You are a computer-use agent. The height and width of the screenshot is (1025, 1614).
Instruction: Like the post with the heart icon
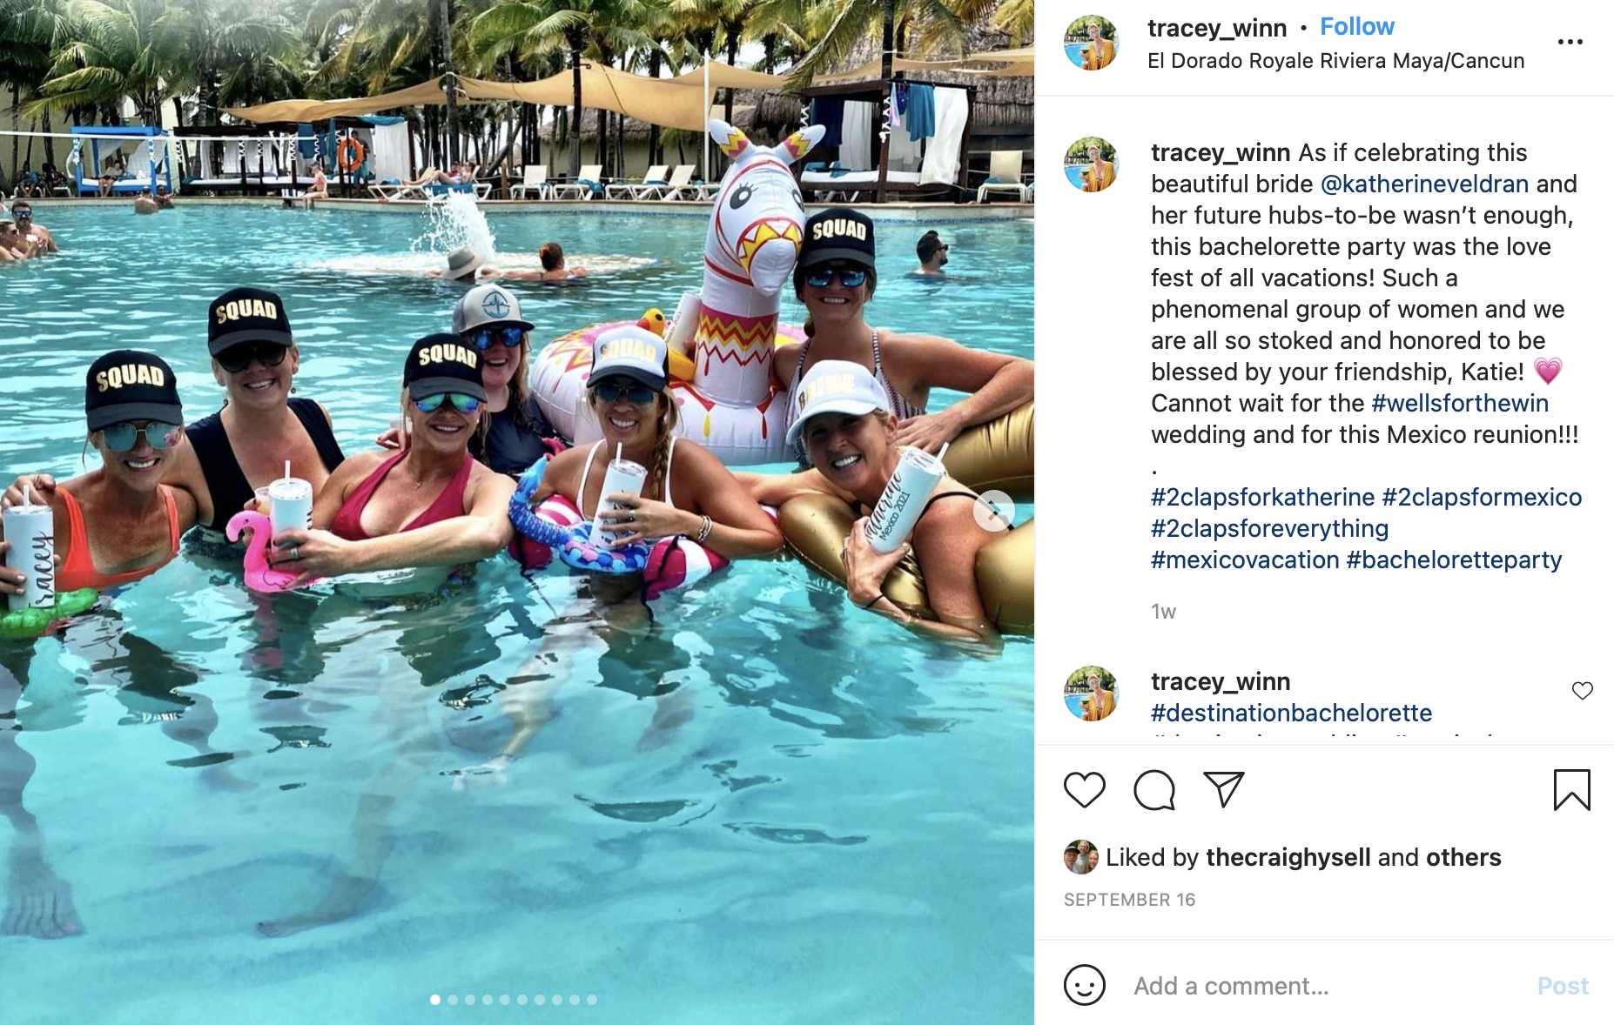coord(1084,790)
